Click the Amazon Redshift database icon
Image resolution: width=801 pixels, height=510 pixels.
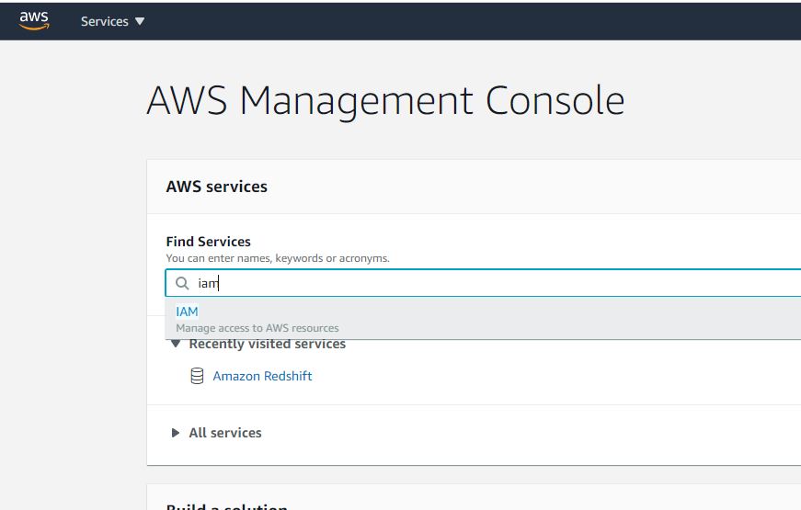pyautogui.click(x=197, y=376)
